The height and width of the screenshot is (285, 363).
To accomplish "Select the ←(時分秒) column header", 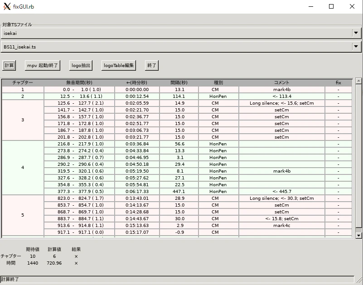I will 137,82.
